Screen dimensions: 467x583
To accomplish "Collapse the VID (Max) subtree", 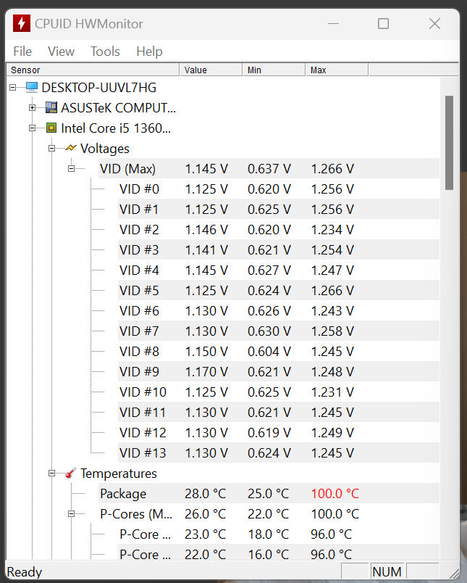I will point(71,168).
